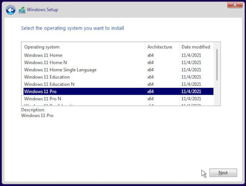Choose the Windows 11 Home N entry
The width and height of the screenshot is (246, 186).
46,62
